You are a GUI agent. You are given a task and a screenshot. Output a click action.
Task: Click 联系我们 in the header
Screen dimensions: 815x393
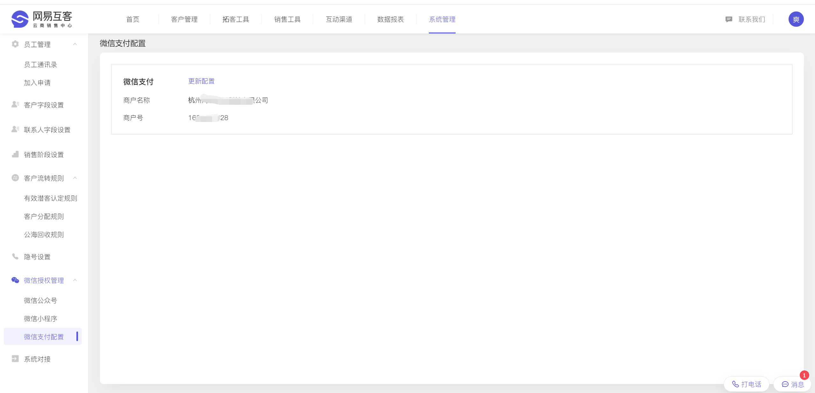752,19
